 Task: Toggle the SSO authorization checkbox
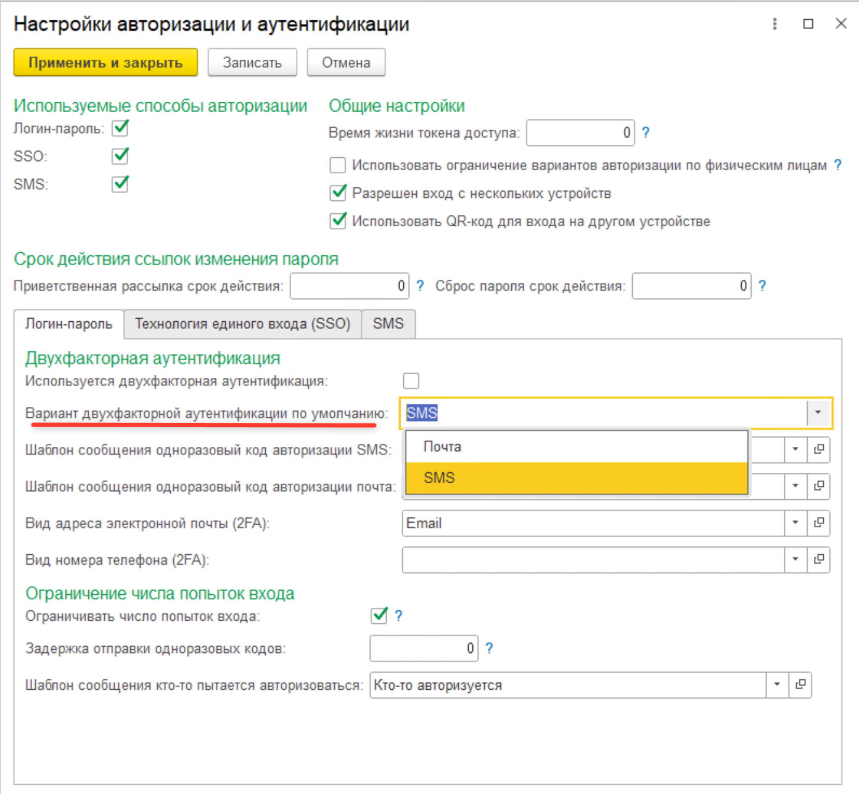(120, 156)
